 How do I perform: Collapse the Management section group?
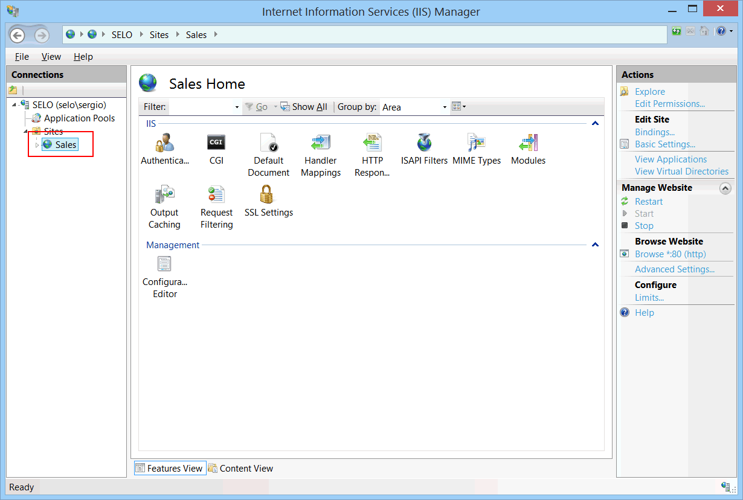[x=595, y=245]
